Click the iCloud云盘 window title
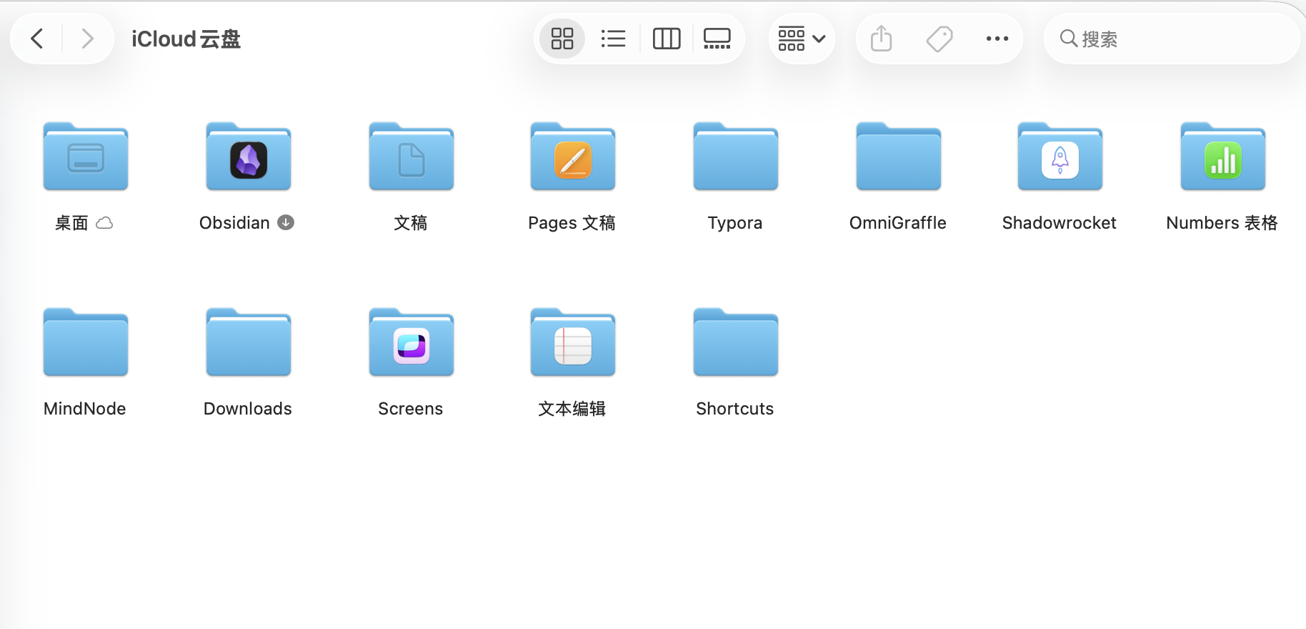 tap(186, 39)
